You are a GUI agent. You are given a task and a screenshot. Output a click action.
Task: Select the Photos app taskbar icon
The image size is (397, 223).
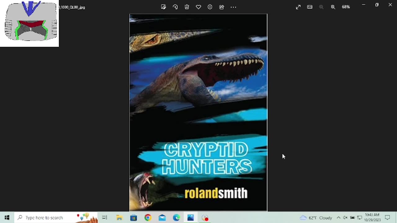point(190,218)
